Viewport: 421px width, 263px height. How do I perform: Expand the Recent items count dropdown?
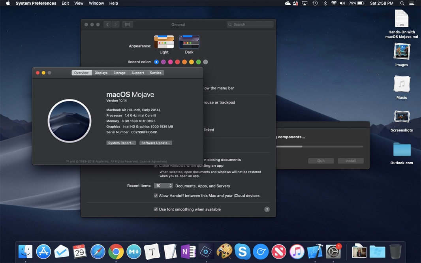click(x=163, y=186)
